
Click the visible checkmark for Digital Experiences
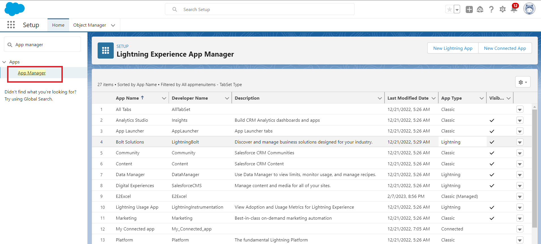coord(492,186)
